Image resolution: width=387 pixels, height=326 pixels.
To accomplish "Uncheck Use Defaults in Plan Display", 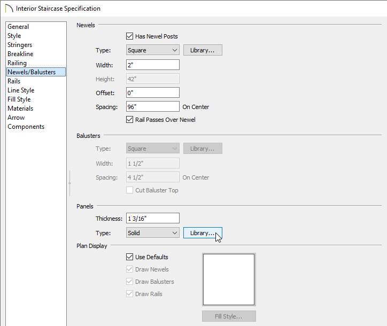I will tap(129, 257).
